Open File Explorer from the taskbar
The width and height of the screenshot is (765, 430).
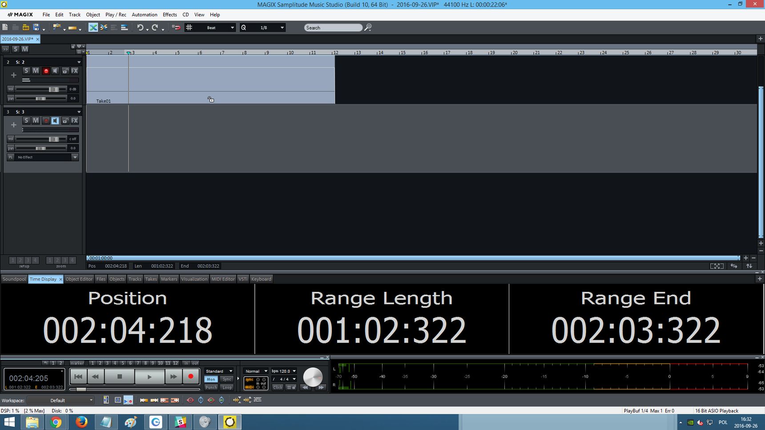point(32,422)
